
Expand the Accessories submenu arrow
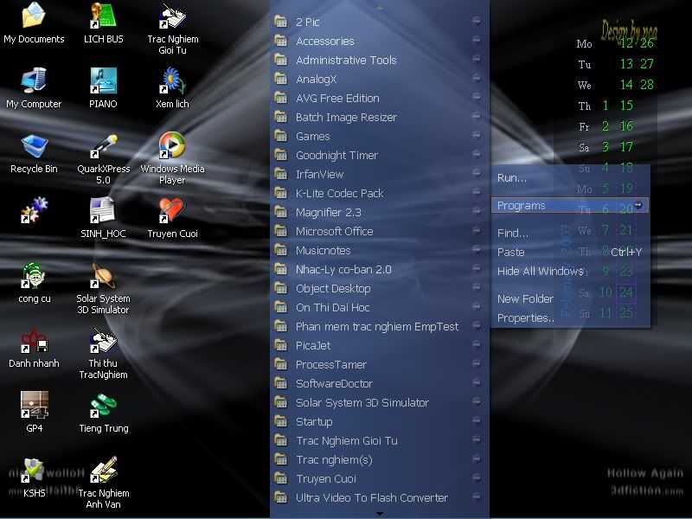pos(477,42)
